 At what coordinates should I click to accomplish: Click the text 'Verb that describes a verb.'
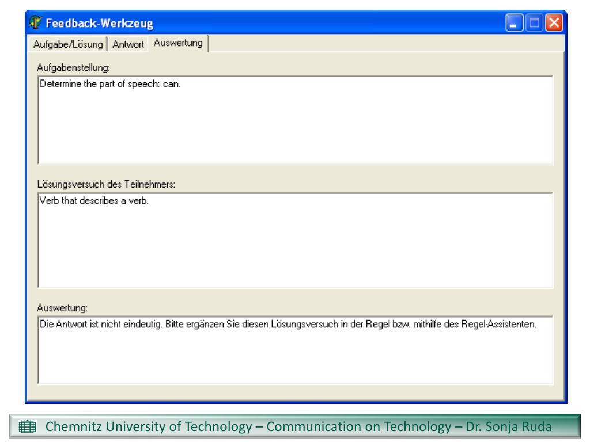(x=94, y=201)
